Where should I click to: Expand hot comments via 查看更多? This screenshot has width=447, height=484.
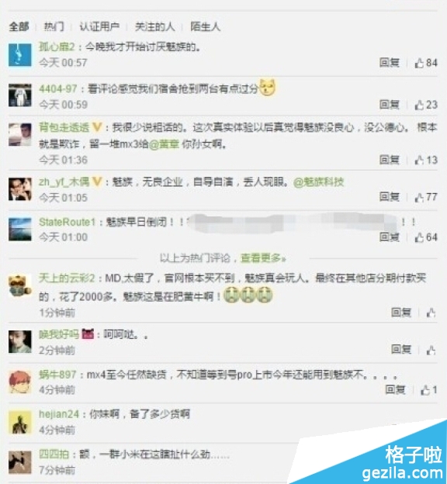(263, 258)
